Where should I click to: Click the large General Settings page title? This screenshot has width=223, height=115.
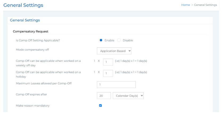[x=23, y=5]
